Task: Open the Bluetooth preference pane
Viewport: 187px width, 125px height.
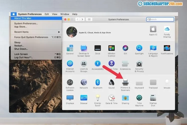Action: pyautogui.click(x=97, y=82)
